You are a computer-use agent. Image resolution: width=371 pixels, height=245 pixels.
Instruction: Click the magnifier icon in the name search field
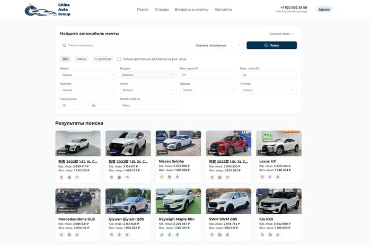(64, 45)
